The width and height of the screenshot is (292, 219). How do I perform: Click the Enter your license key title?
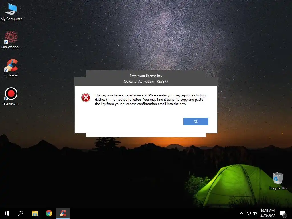click(x=146, y=76)
